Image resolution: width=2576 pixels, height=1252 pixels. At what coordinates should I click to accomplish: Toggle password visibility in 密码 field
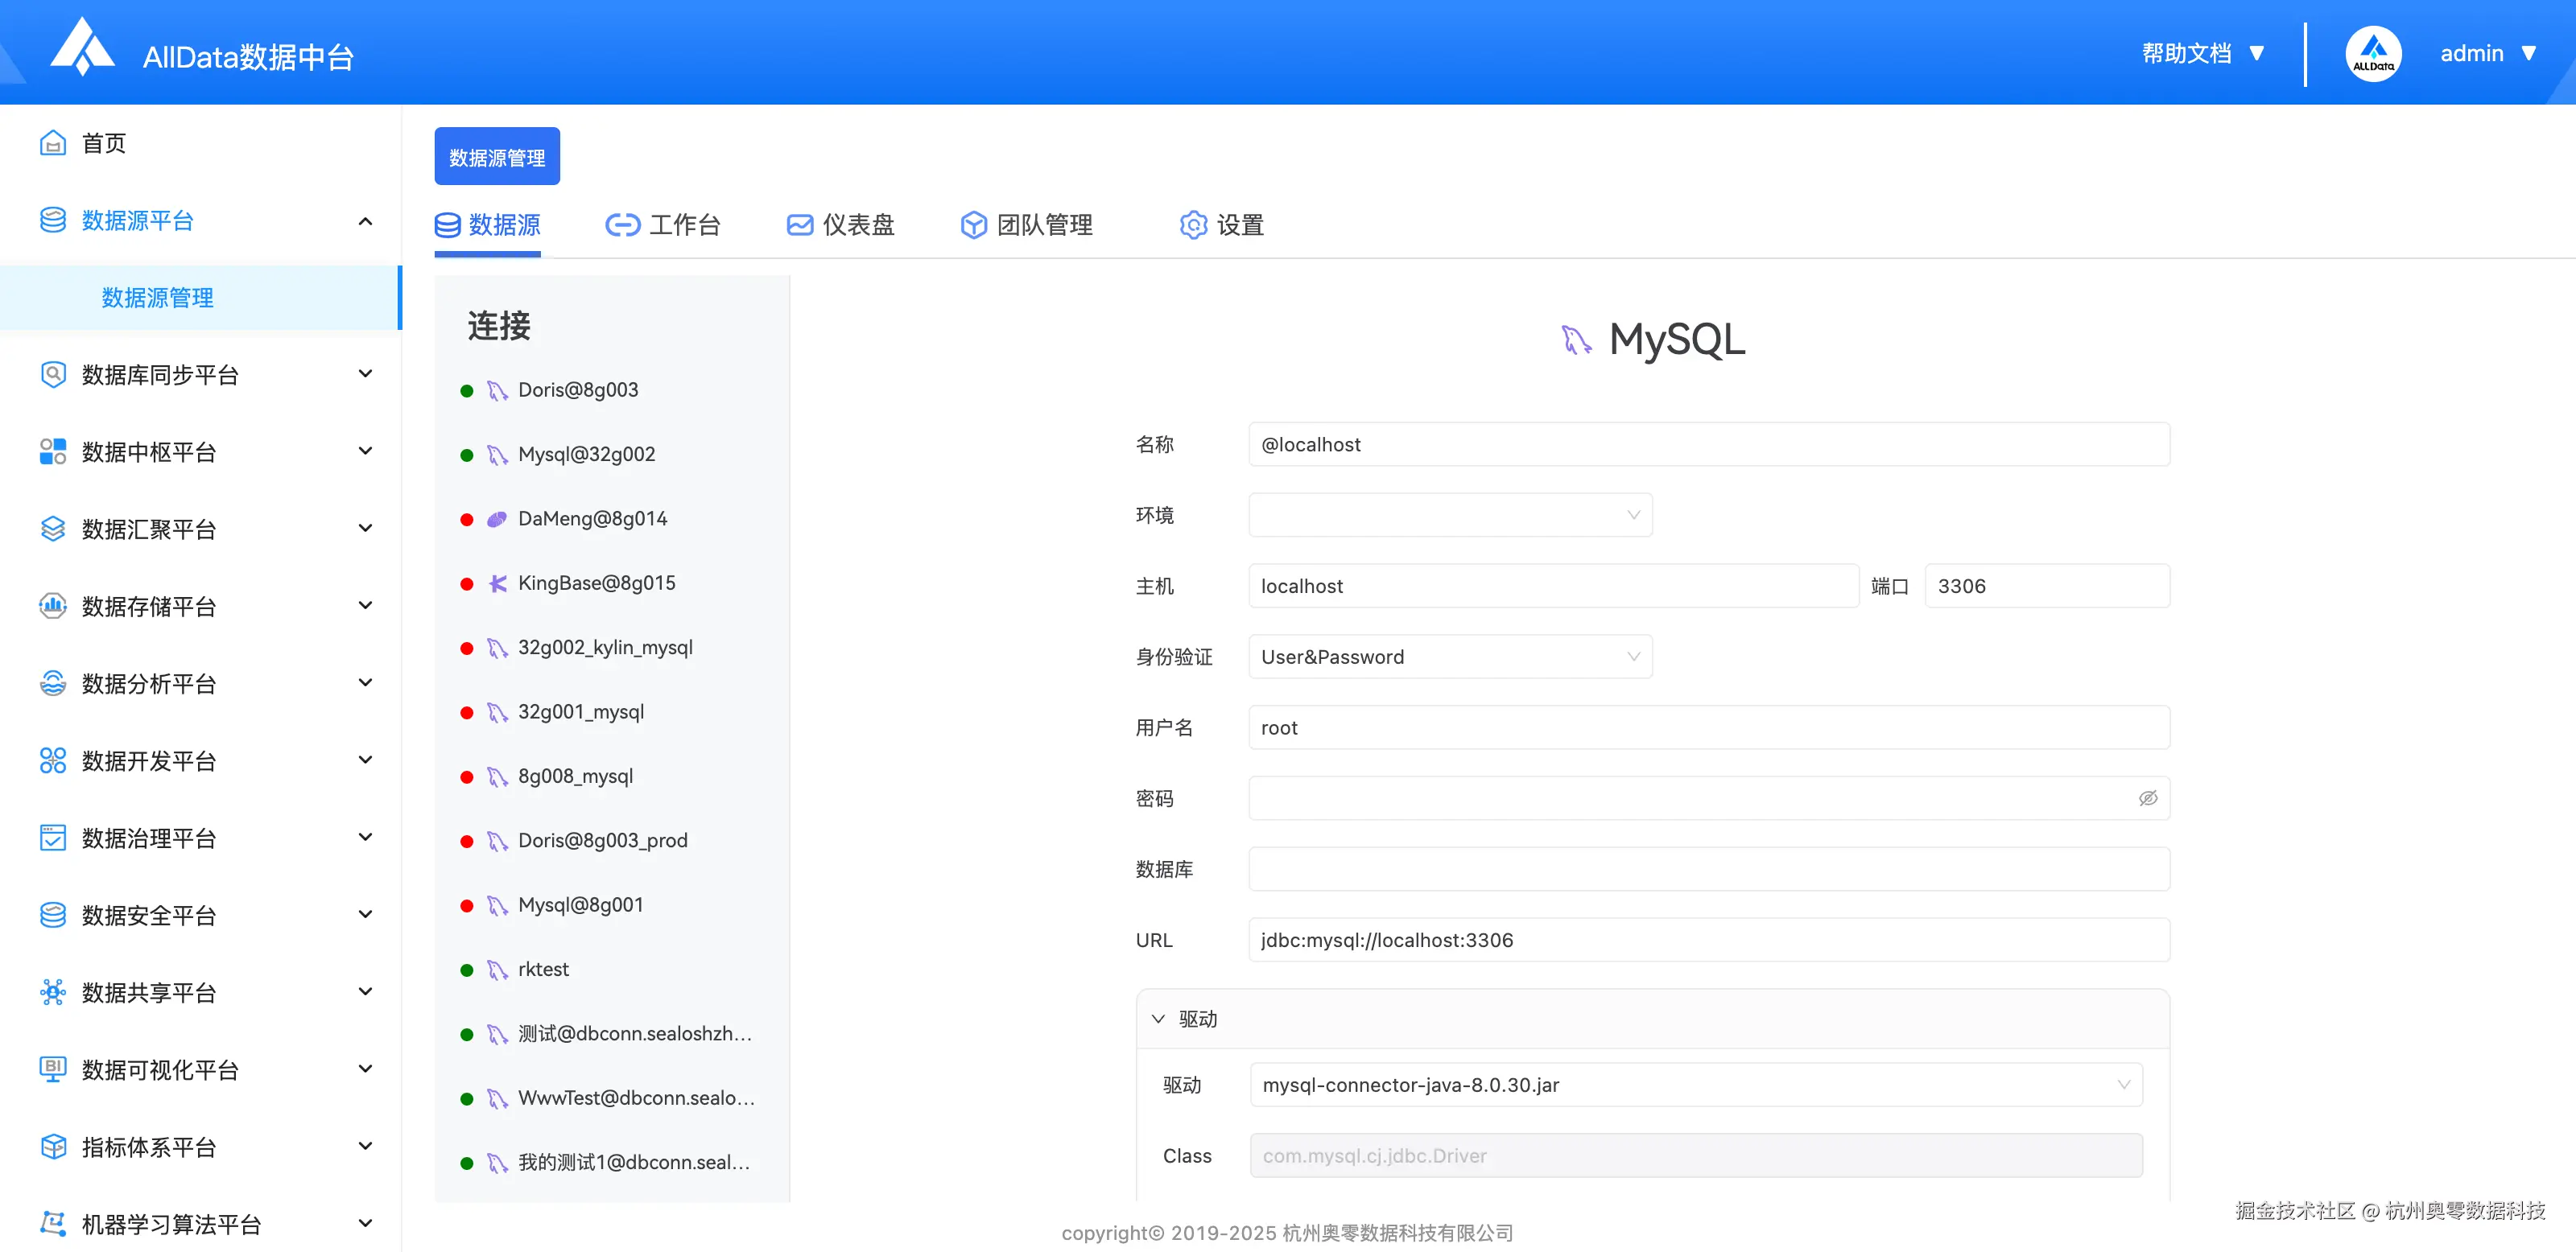click(2147, 797)
